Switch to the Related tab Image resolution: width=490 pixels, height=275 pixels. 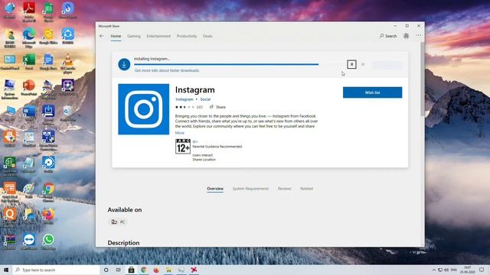tap(306, 189)
